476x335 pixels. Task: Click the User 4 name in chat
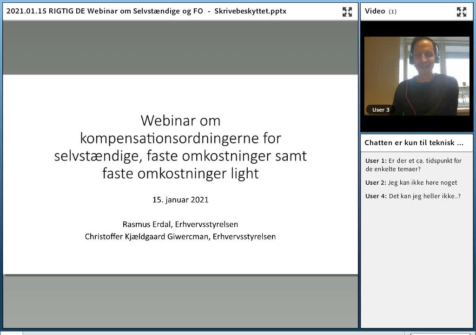click(x=376, y=196)
